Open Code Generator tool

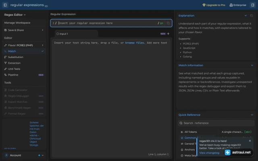pyautogui.click(x=24, y=90)
